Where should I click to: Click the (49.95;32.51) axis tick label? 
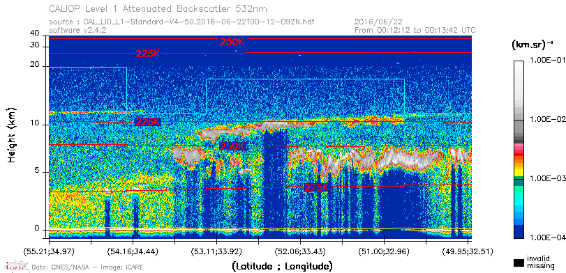point(468,251)
